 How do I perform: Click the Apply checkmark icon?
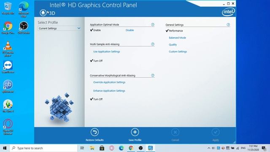click(216, 132)
